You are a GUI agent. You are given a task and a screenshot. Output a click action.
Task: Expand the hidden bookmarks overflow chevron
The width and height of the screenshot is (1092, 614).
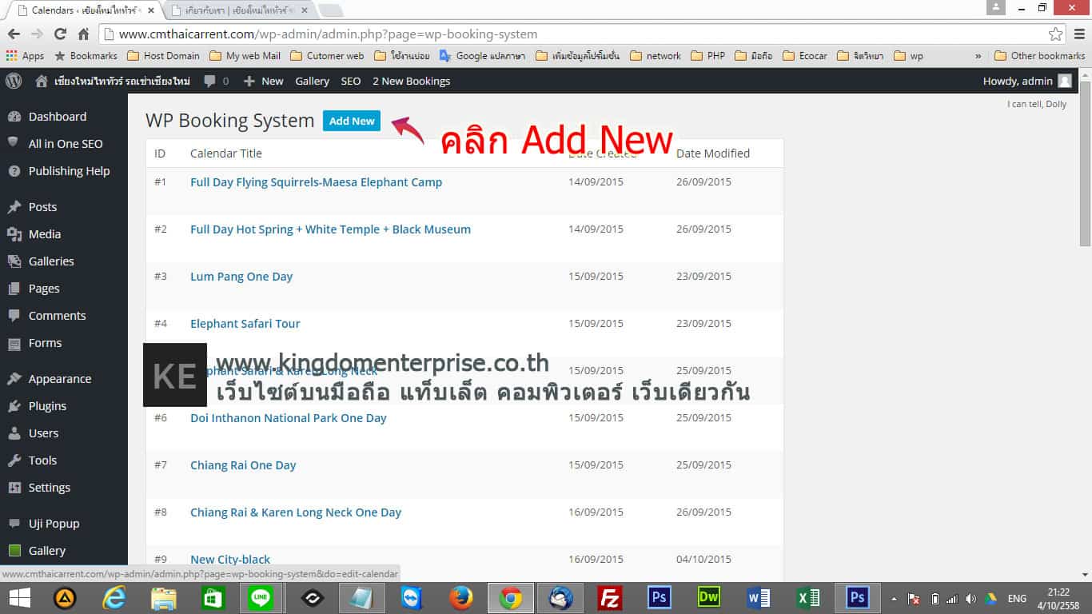978,56
